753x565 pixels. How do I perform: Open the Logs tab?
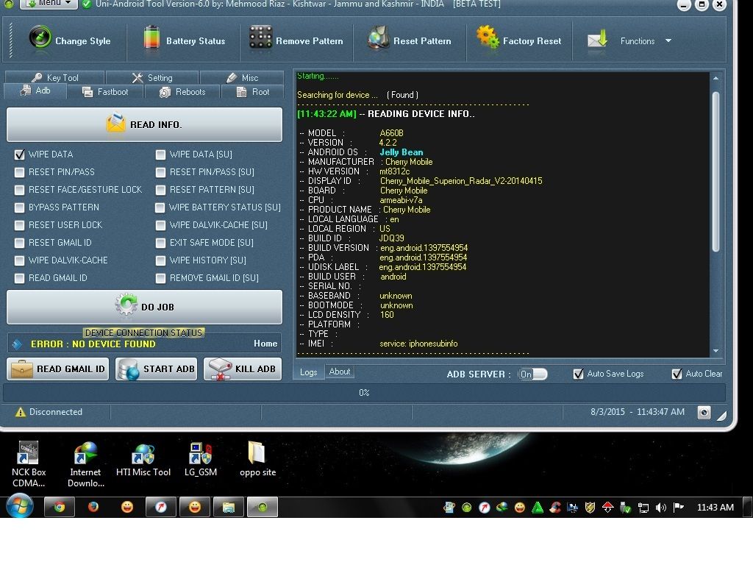pos(308,372)
